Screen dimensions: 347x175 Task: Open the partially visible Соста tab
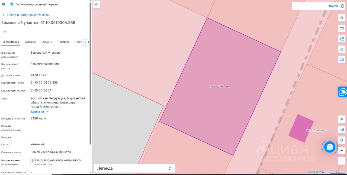(79, 42)
